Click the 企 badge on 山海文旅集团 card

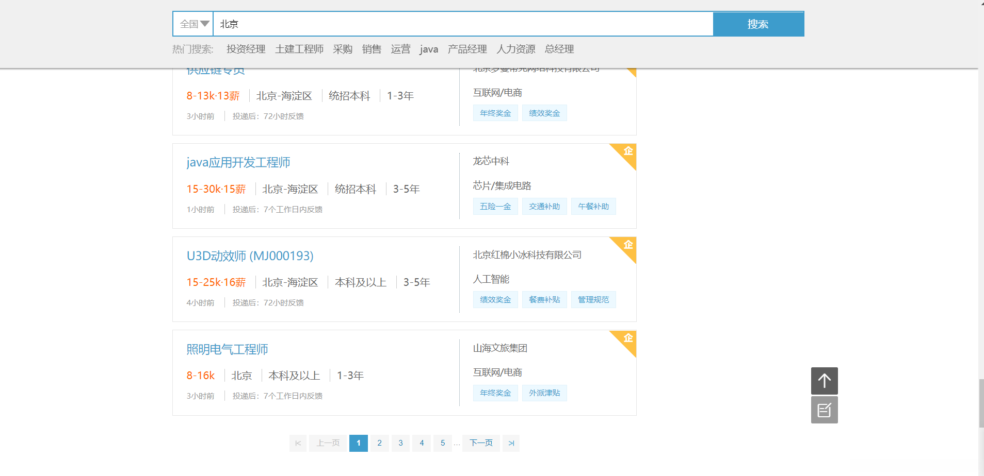627,338
